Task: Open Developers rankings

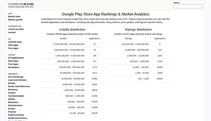Action: click(14, 67)
